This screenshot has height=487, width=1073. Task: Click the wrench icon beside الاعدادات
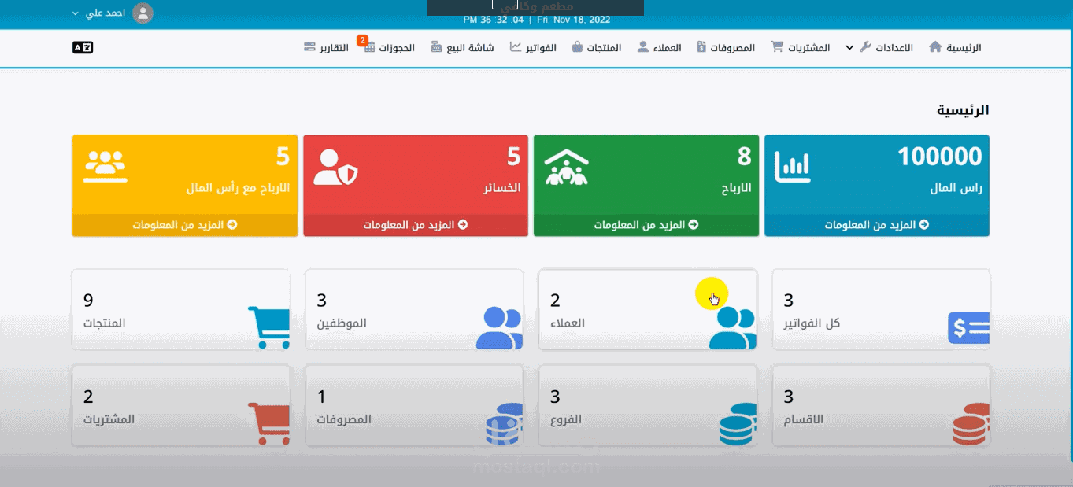(865, 47)
